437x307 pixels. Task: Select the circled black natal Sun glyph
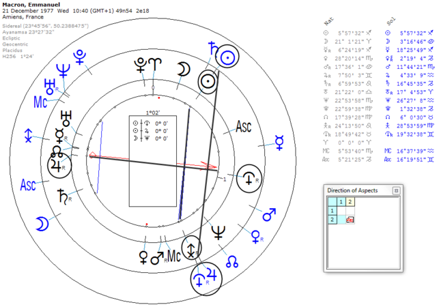coord(208,81)
